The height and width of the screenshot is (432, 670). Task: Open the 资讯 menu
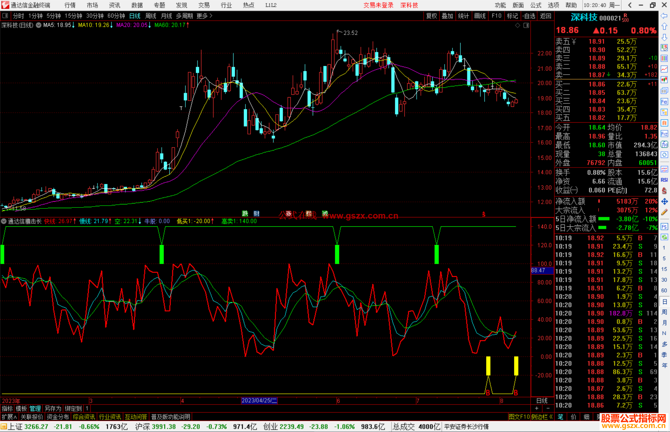[114, 5]
